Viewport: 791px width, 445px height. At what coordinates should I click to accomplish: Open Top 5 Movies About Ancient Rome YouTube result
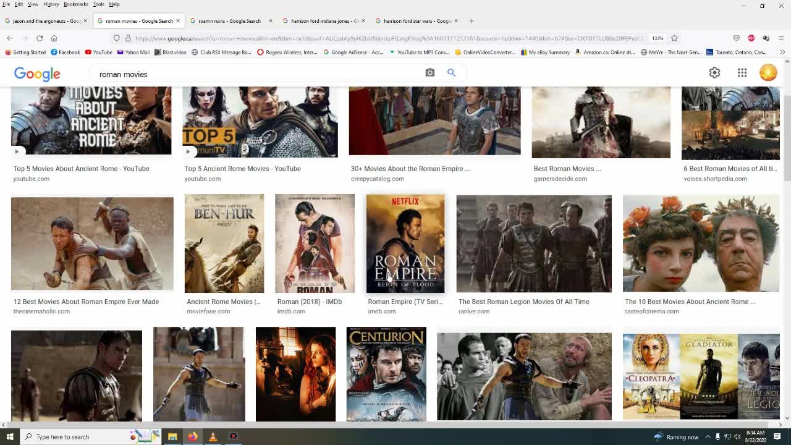81,169
